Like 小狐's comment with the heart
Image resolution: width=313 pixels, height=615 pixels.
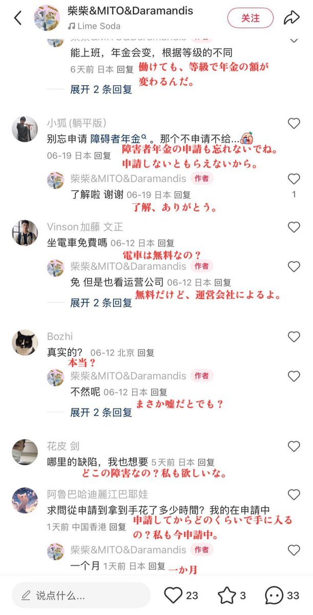coord(294,124)
